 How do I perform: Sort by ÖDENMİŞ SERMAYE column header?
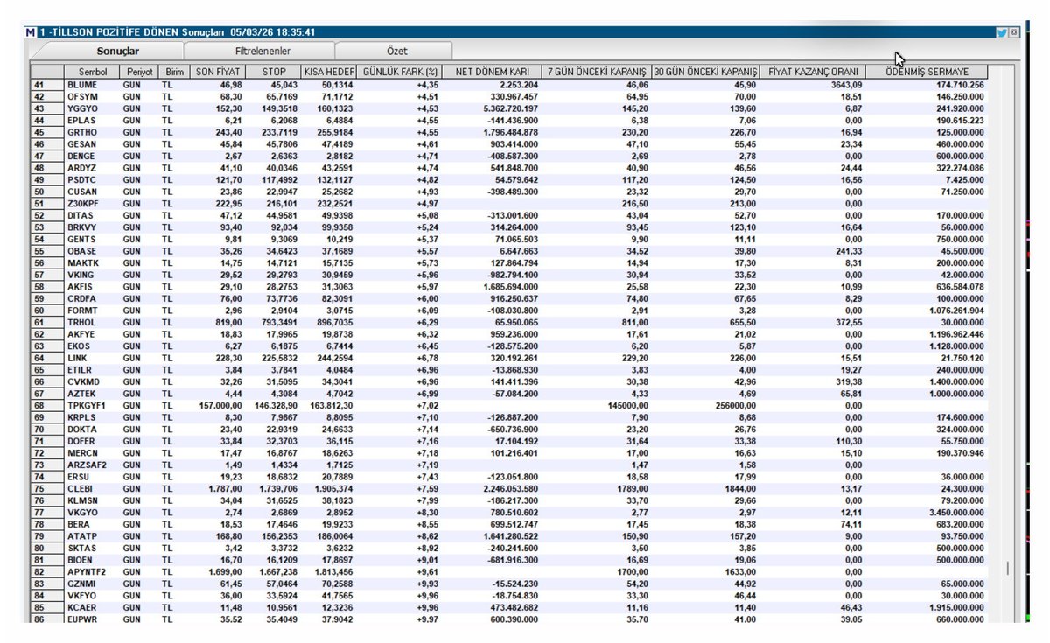(926, 71)
